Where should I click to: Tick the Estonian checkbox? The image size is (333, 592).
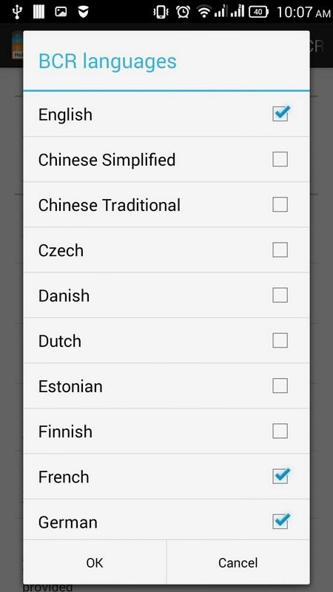point(280,386)
